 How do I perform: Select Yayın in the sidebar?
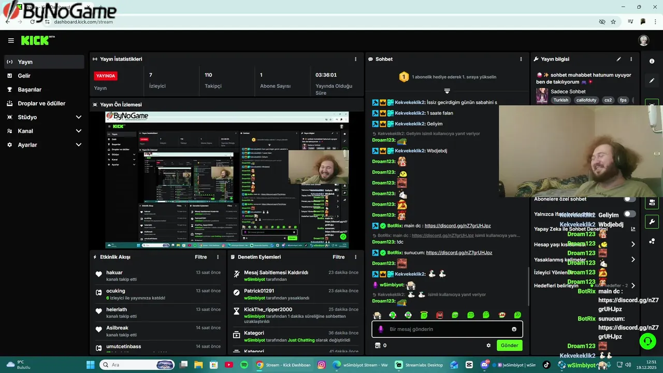[44, 62]
